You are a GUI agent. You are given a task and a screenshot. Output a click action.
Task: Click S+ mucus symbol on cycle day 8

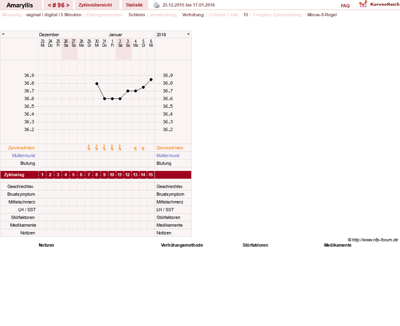click(x=96, y=148)
